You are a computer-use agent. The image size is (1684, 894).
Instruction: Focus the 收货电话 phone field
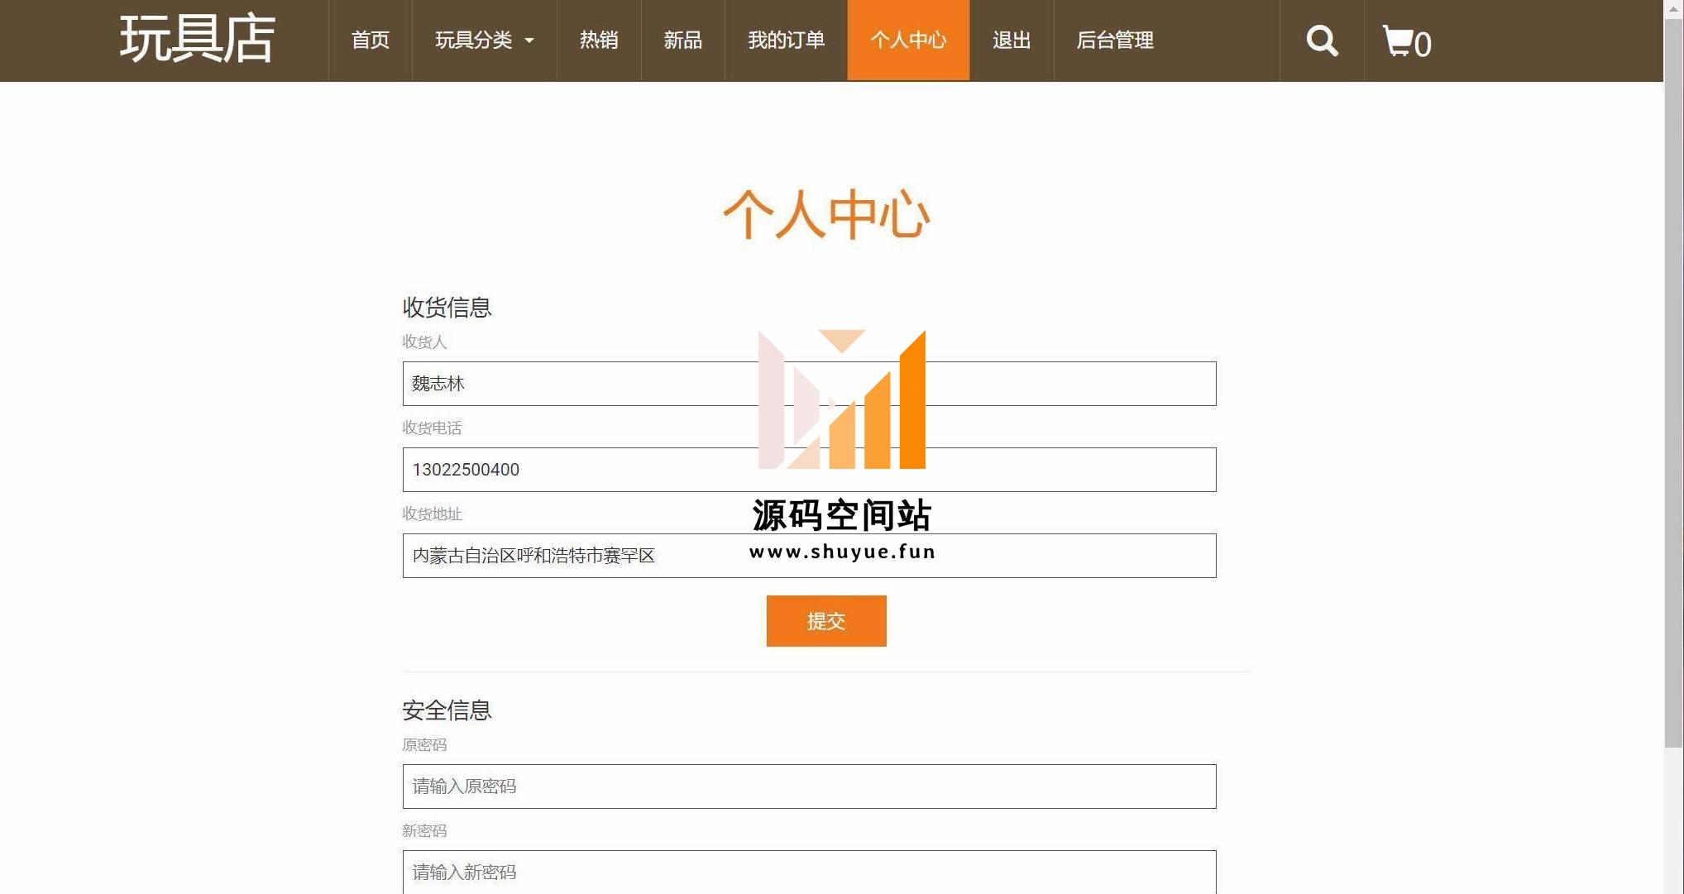[809, 470]
